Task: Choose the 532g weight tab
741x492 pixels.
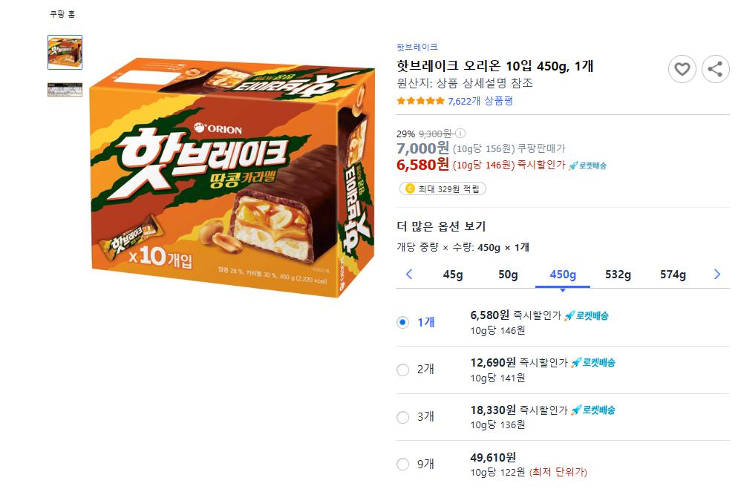Action: pyautogui.click(x=618, y=275)
